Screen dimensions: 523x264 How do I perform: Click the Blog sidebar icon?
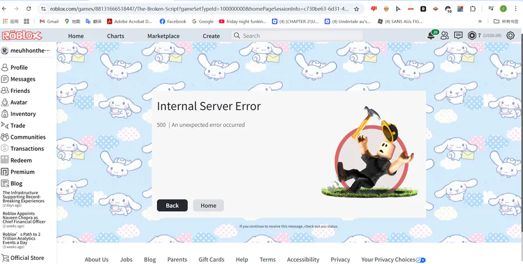point(5,183)
